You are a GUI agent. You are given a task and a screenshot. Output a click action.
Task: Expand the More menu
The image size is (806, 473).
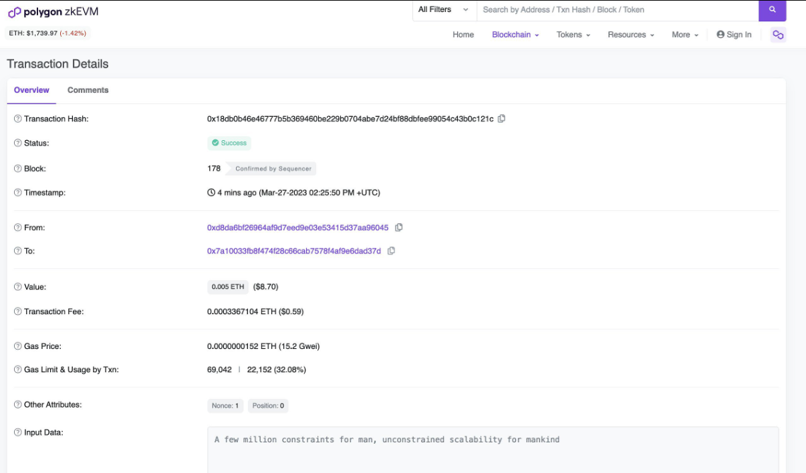(685, 35)
